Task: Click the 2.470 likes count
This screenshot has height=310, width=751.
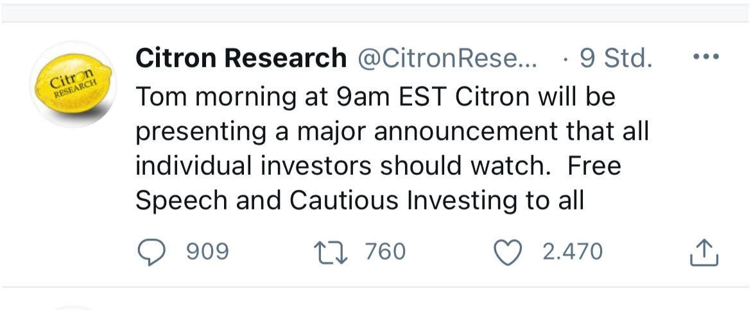Action: coord(573,252)
